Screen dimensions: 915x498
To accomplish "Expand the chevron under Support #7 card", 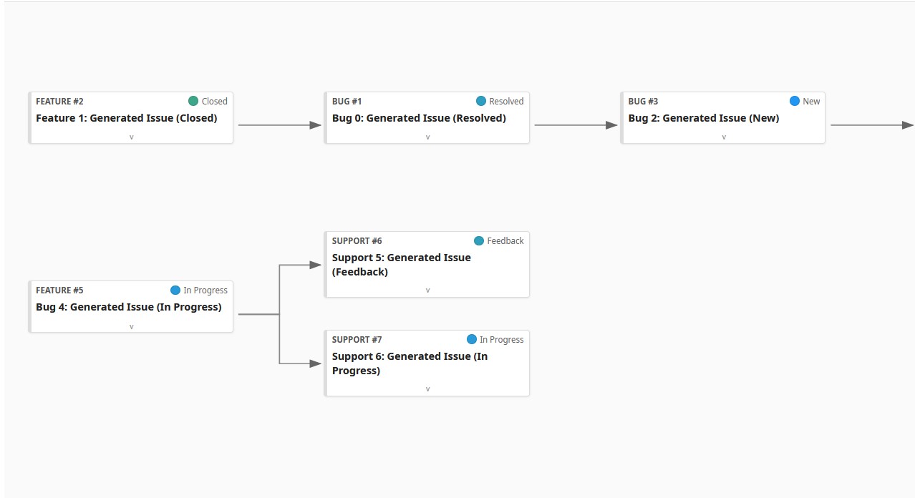I will [x=427, y=389].
